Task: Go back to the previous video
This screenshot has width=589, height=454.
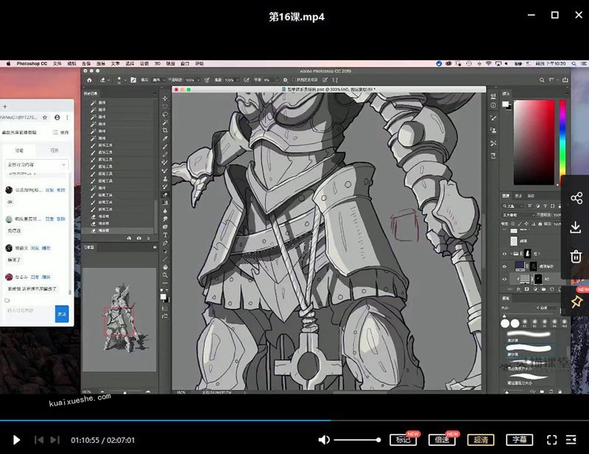Action: coord(38,440)
